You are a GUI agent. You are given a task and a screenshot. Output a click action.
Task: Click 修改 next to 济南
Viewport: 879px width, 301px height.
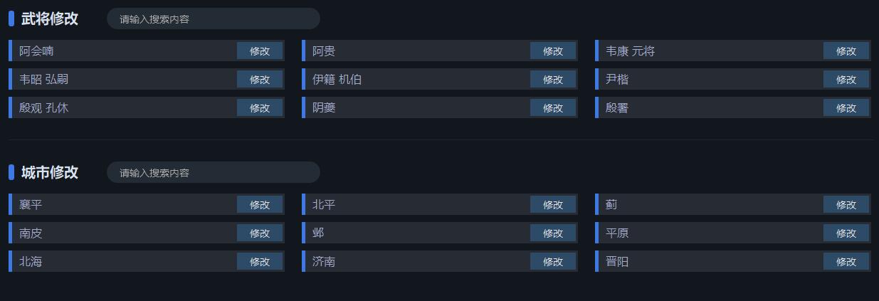click(552, 261)
